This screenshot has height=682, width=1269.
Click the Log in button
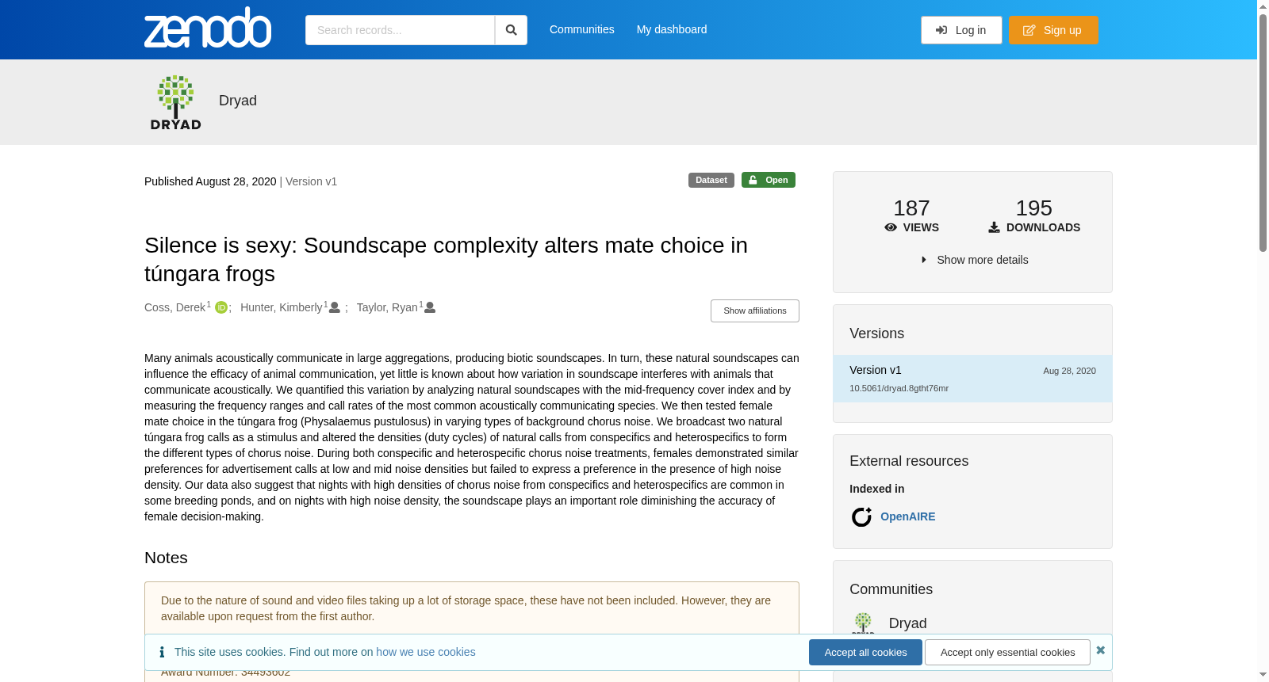[x=961, y=30]
